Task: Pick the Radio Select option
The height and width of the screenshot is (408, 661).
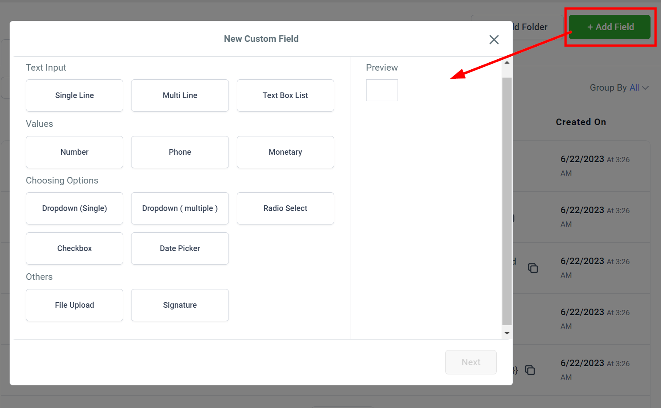Action: (285, 208)
